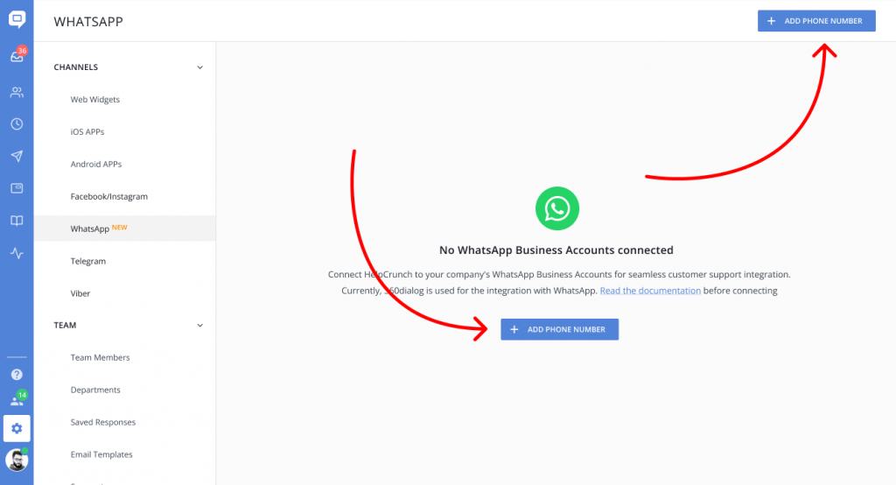Click the user profile avatar
Image resolution: width=896 pixels, height=485 pixels.
[x=17, y=460]
